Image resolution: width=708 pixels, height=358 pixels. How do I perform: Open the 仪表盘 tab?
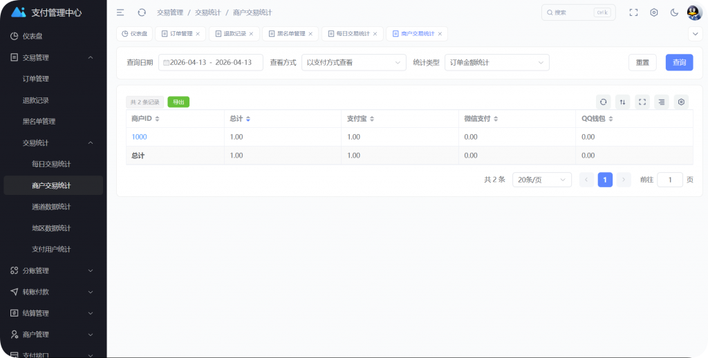[x=135, y=34]
